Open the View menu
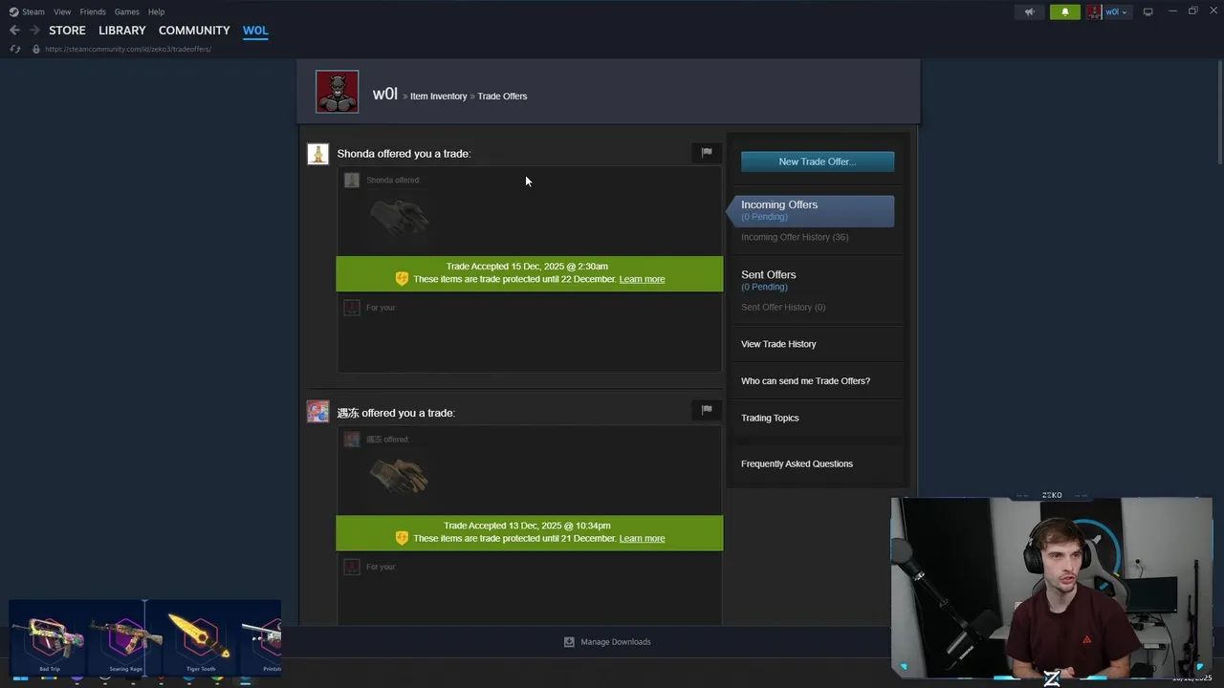This screenshot has height=688, width=1224. coord(62,11)
